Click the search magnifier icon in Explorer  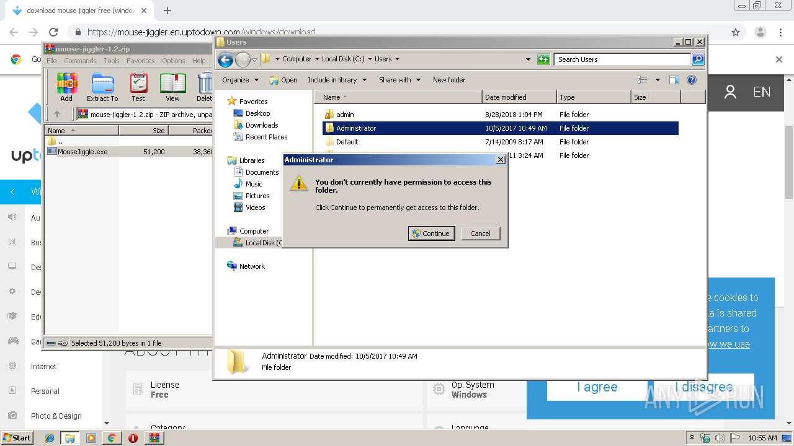(x=698, y=59)
